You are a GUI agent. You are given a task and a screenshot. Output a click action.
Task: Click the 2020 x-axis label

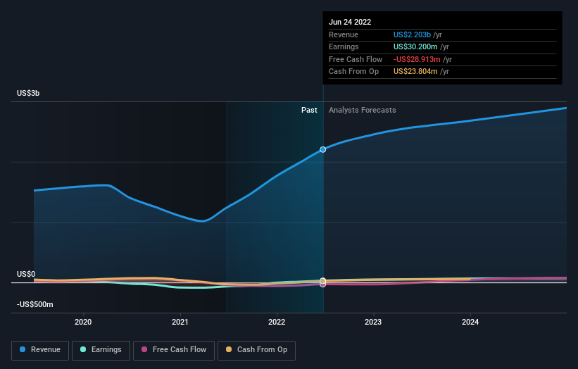tap(83, 323)
